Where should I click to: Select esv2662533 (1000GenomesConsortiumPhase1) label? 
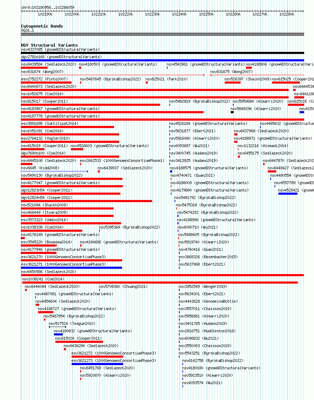(122, 160)
